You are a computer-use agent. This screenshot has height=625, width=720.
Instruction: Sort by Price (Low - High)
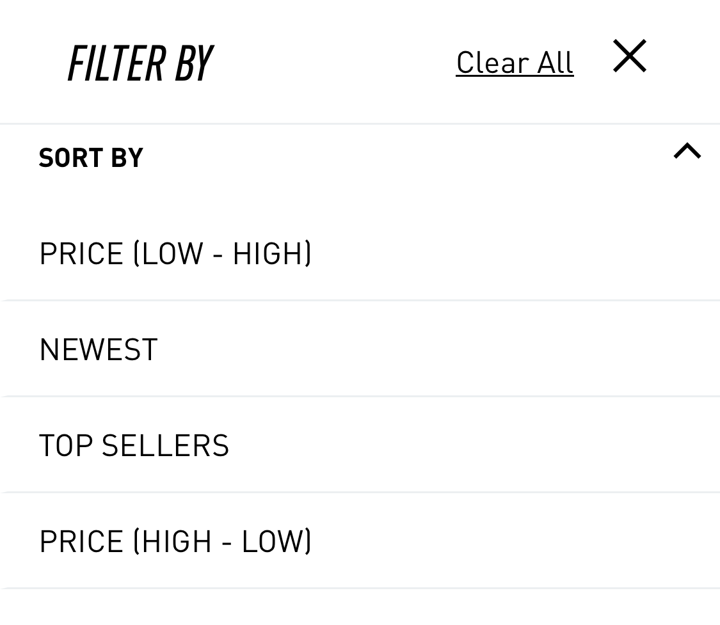[175, 253]
